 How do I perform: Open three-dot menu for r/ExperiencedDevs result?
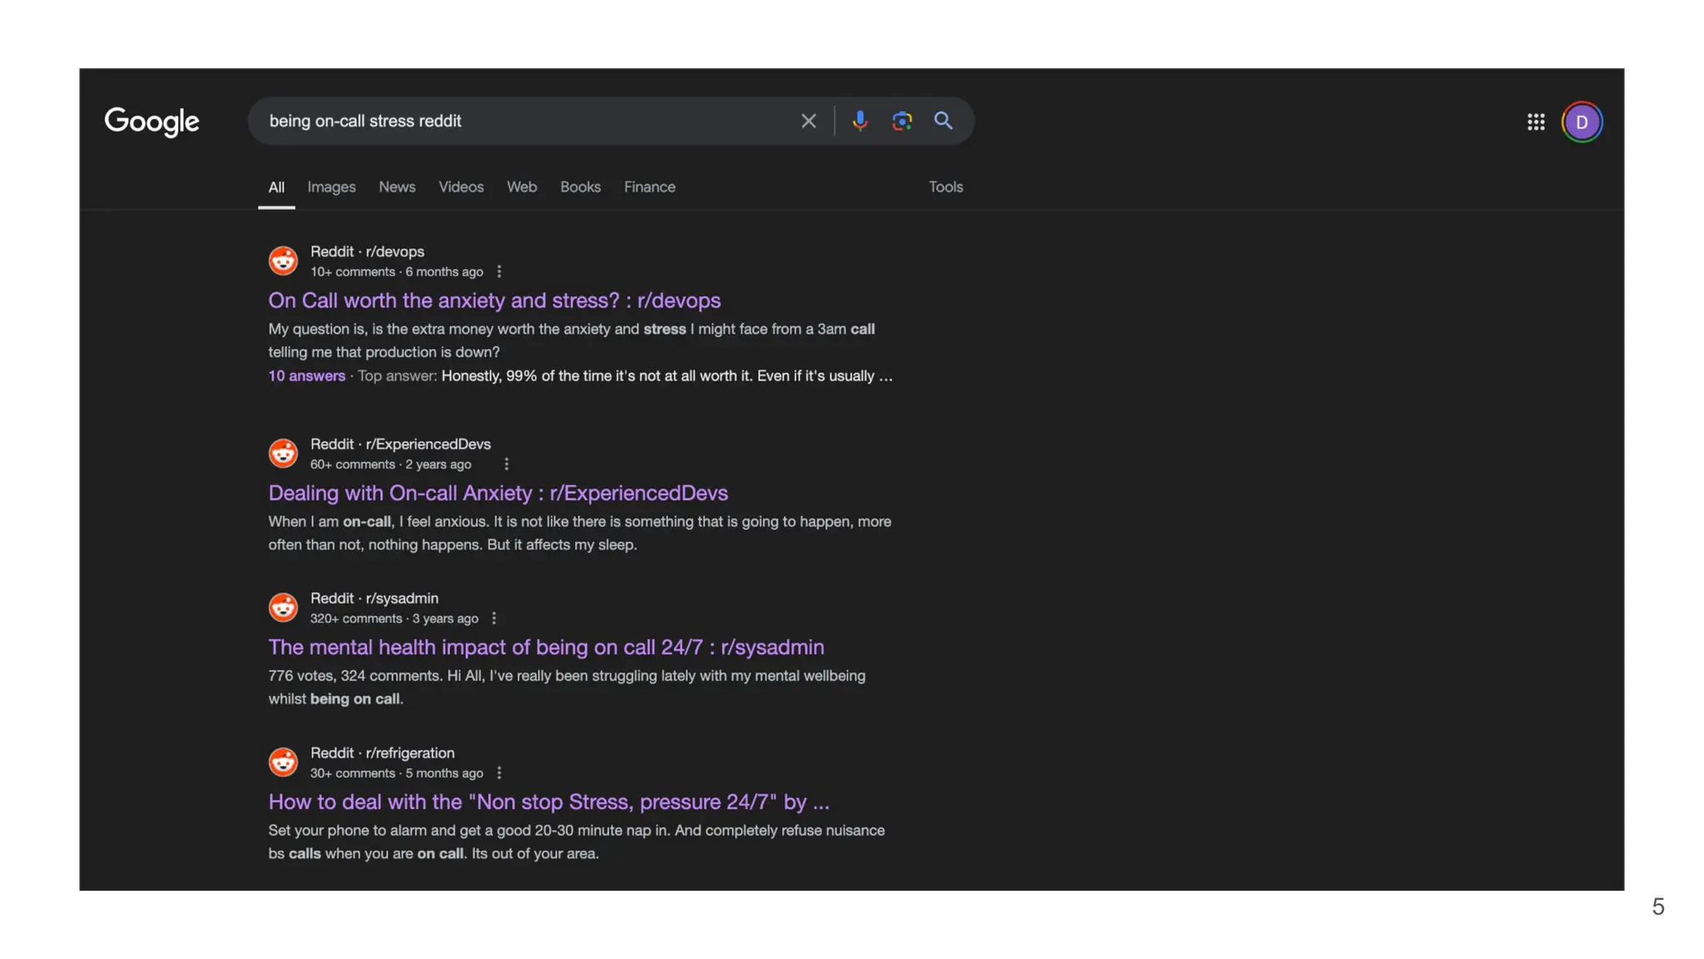click(x=506, y=465)
